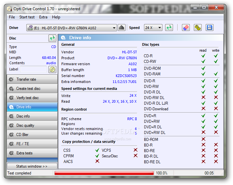Click the red progress bar at 100.0%
This screenshot has height=185, width=233.
pyautogui.click(x=104, y=173)
